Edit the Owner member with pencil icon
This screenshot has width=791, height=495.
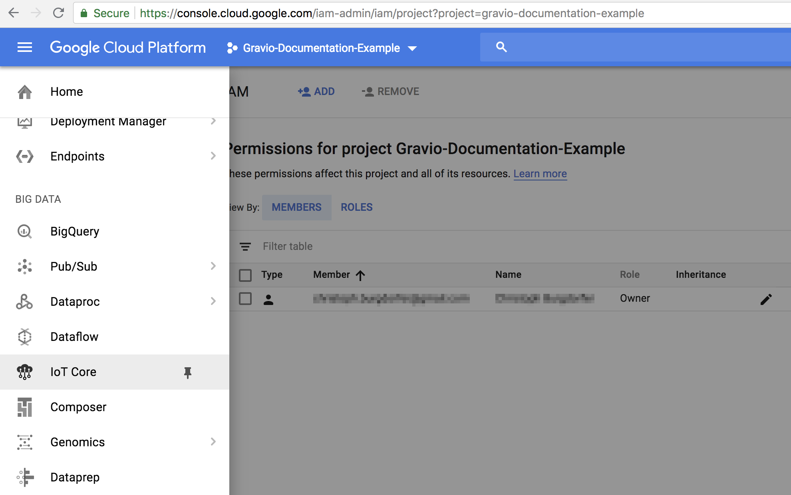(766, 299)
